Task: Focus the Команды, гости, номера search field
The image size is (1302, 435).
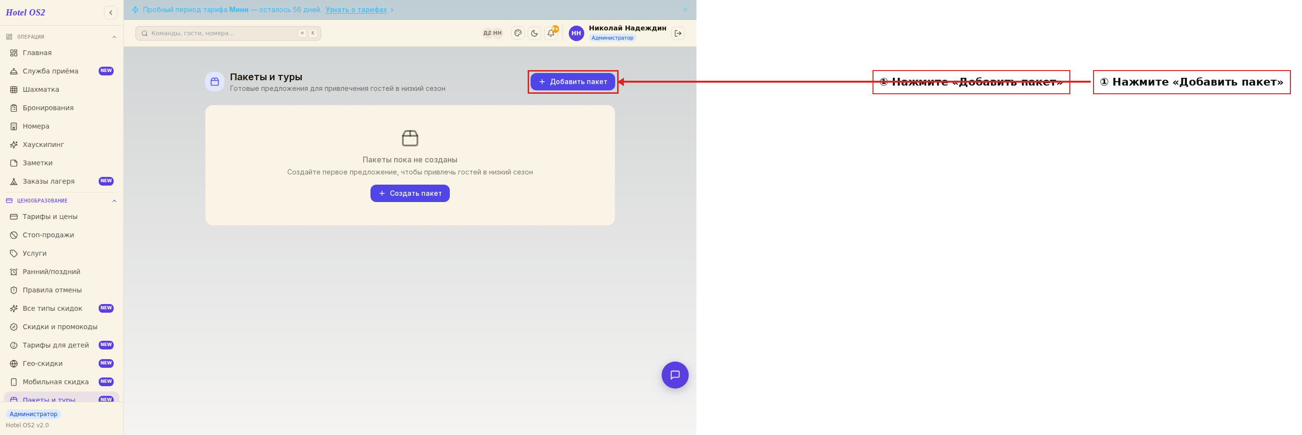Action: click(x=228, y=33)
